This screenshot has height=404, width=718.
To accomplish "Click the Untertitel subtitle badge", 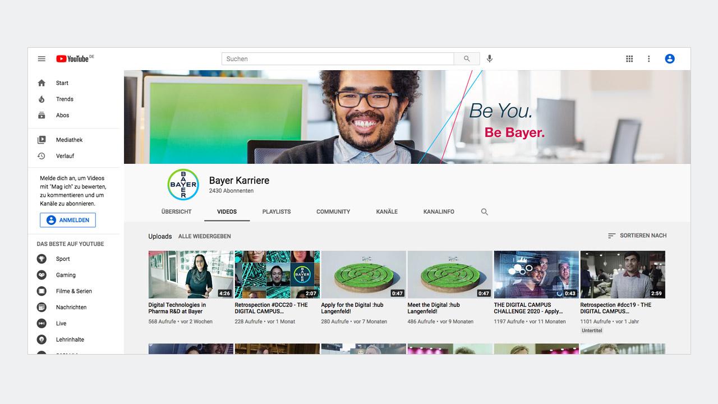I will (x=592, y=331).
